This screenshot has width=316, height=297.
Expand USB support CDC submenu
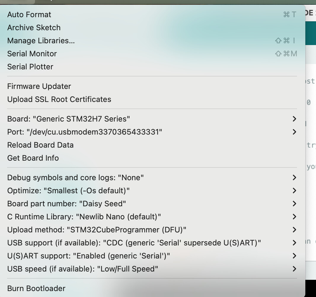point(134,243)
